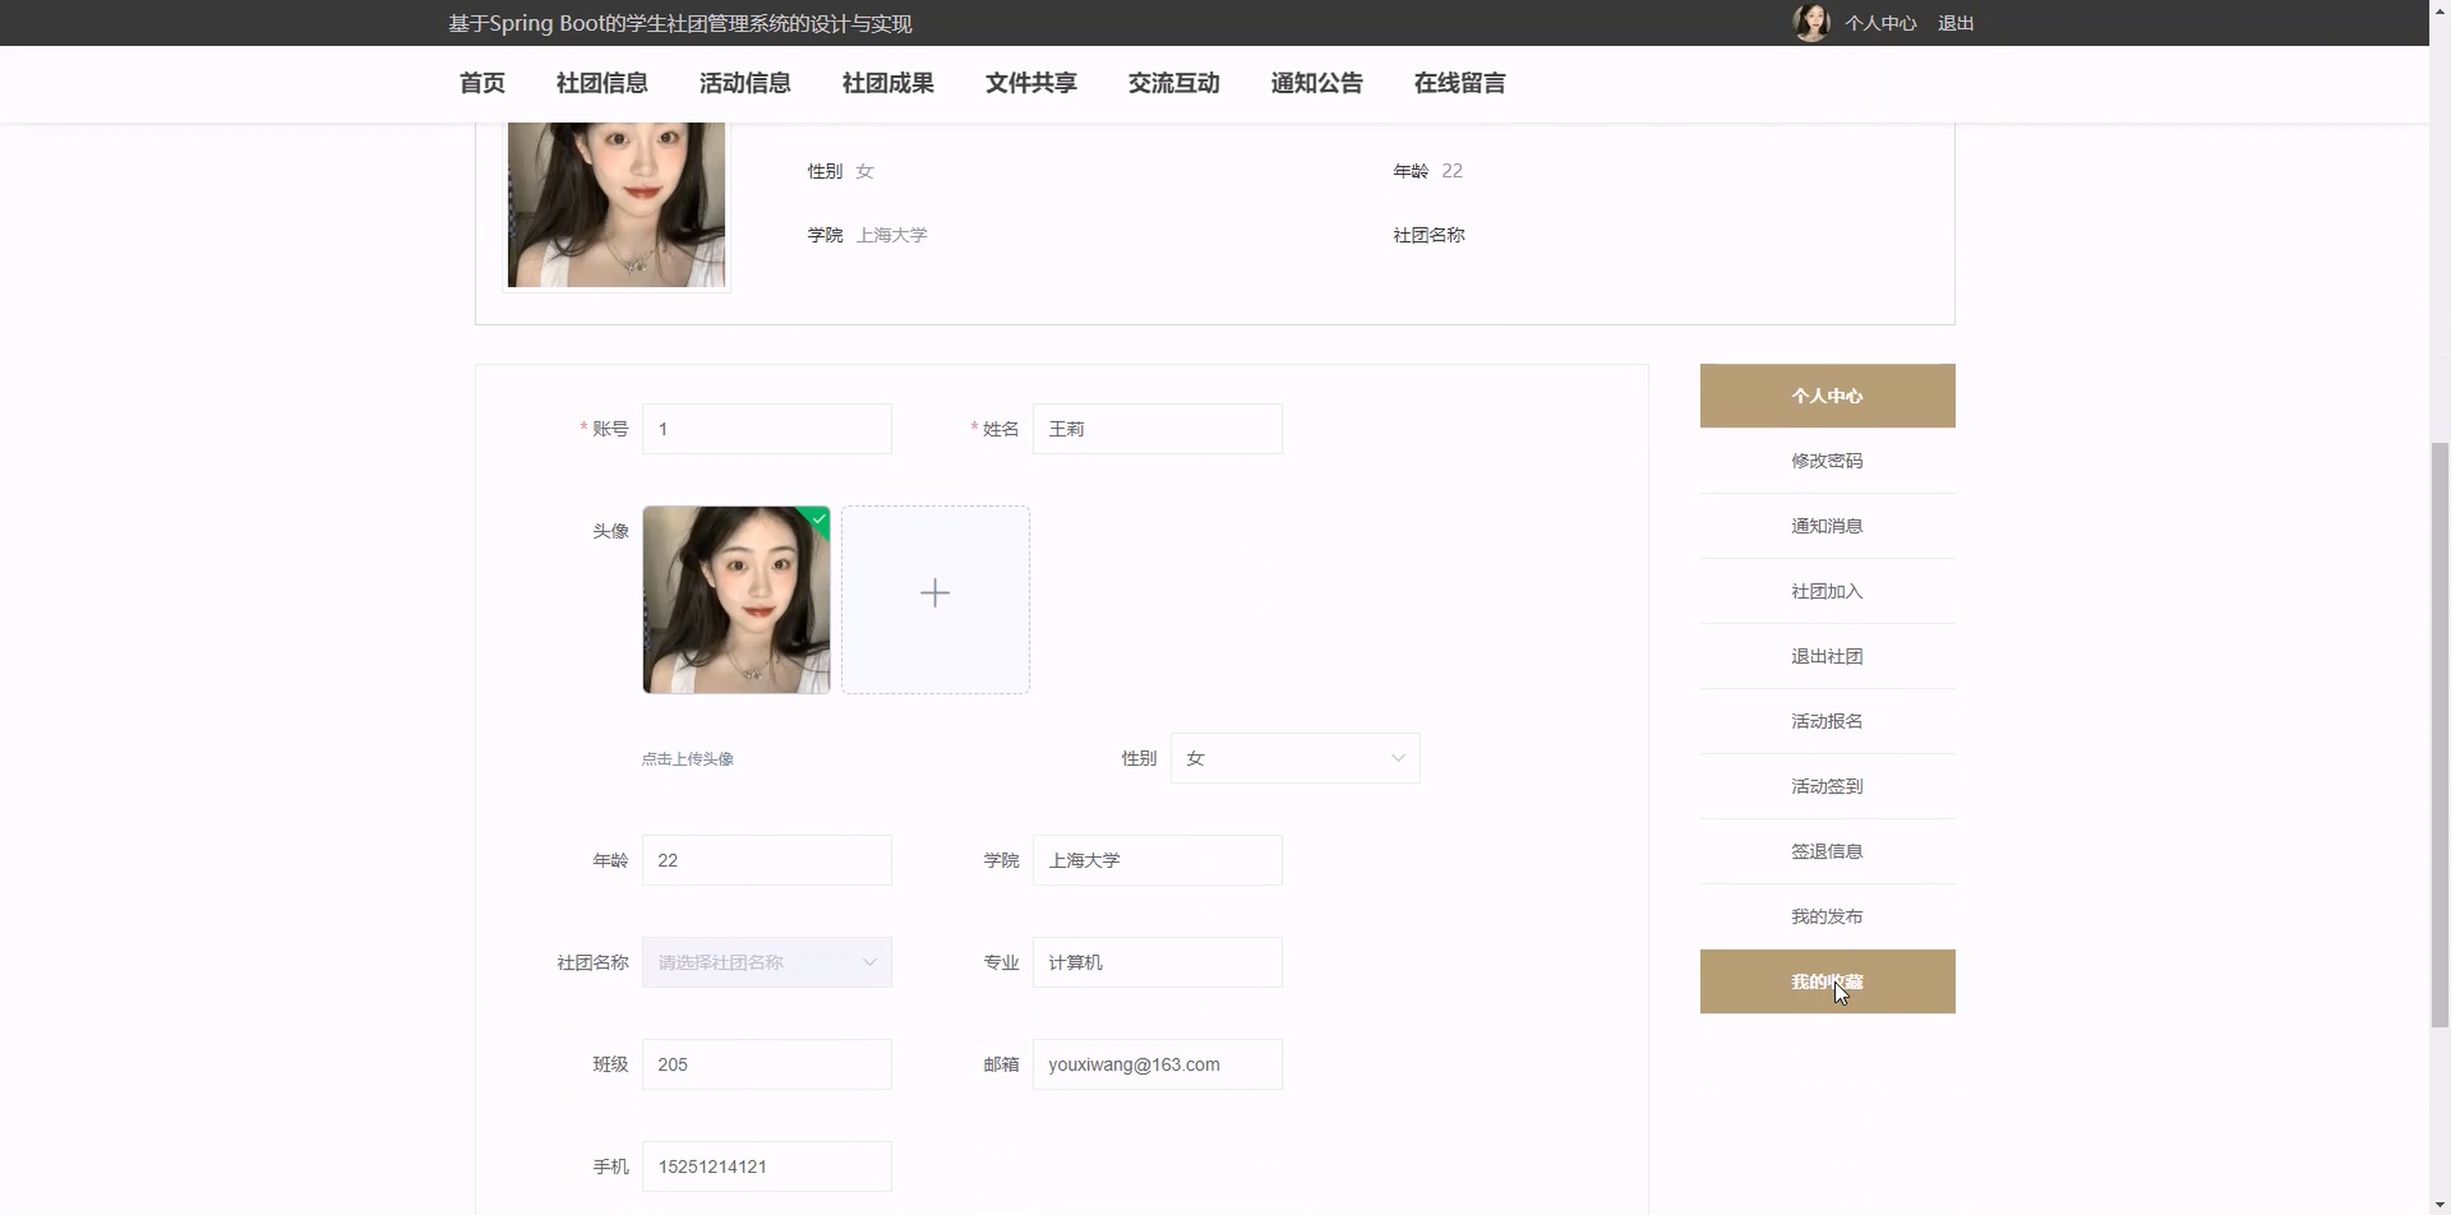Click 退出 logout link in header
Image resolution: width=2451 pixels, height=1215 pixels.
(1955, 23)
